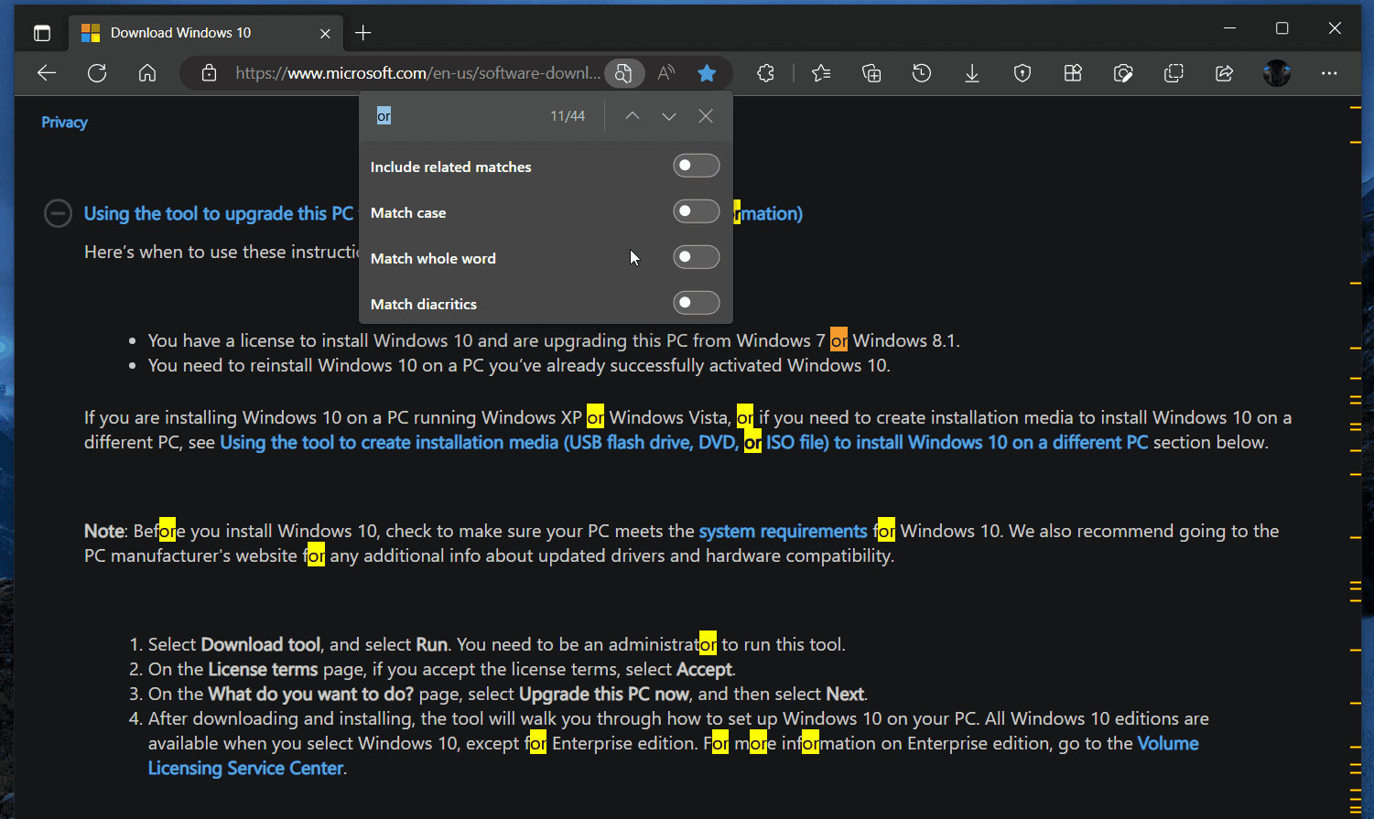Open the Downloads toolbar icon
The width and height of the screenshot is (1374, 819).
pos(971,73)
